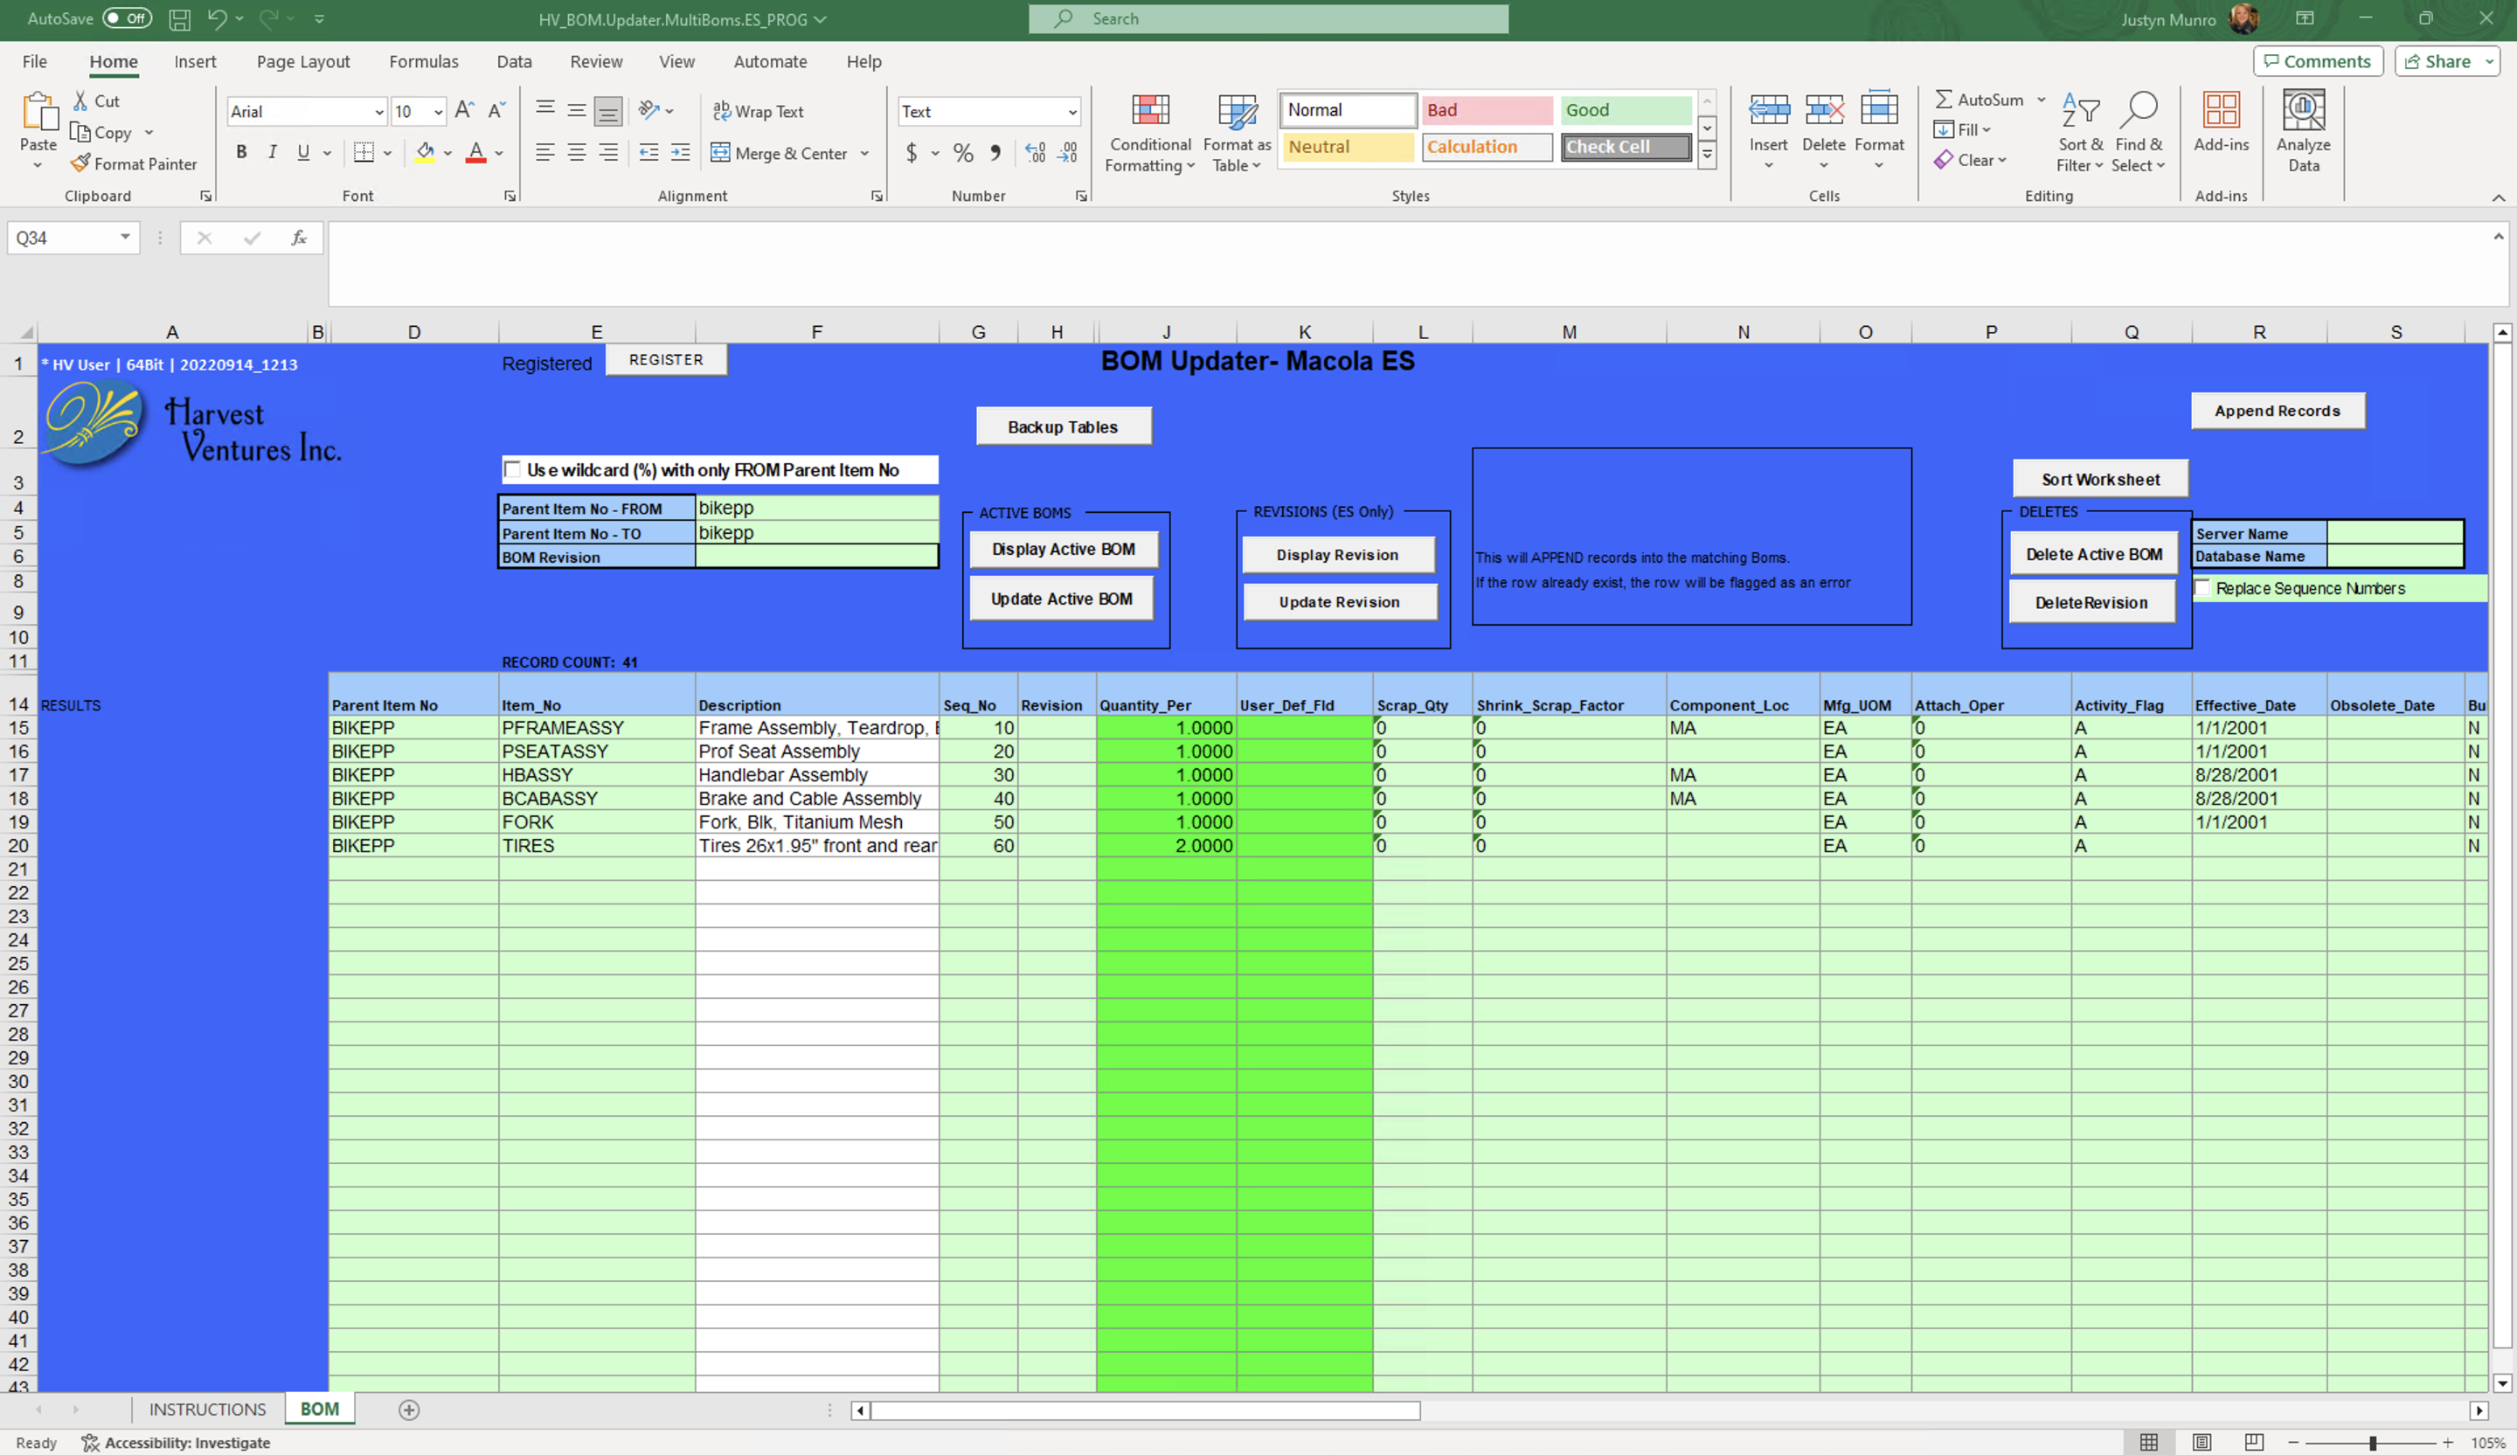This screenshot has width=2517, height=1455.
Task: Switch to Page Break Preview view
Action: 2253,1442
